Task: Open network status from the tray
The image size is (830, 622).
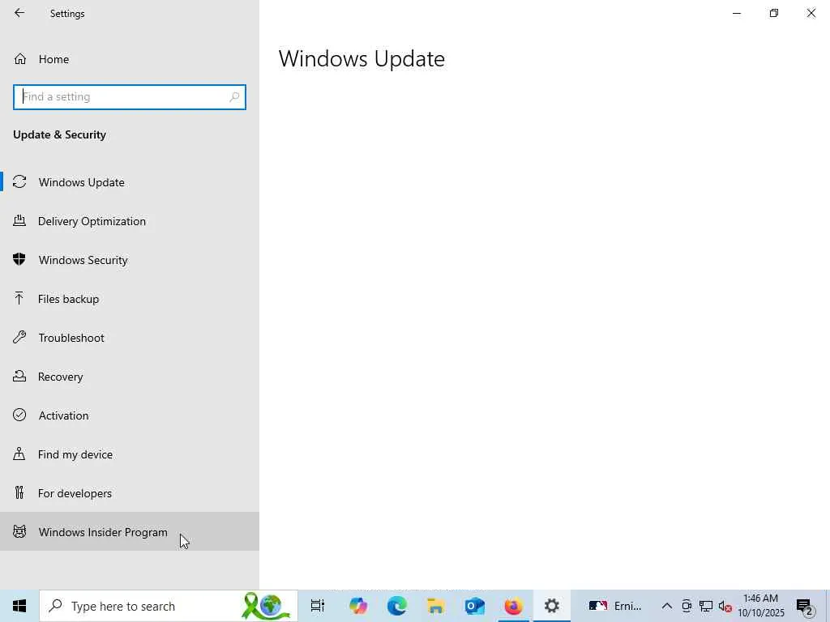Action: 706,606
